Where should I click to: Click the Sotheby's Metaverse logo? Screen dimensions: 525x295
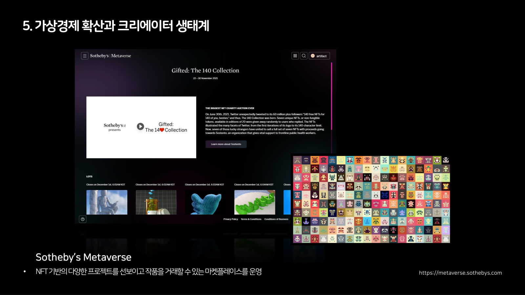tap(111, 56)
